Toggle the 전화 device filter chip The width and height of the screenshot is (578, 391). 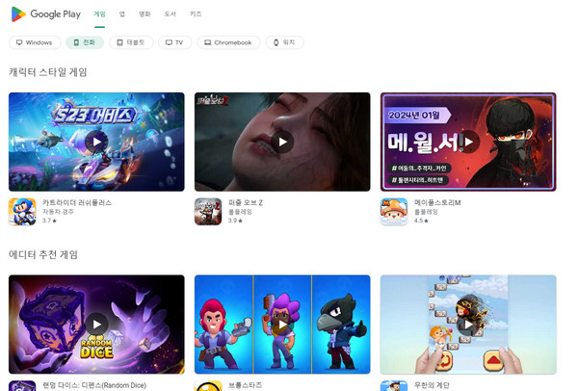point(85,42)
